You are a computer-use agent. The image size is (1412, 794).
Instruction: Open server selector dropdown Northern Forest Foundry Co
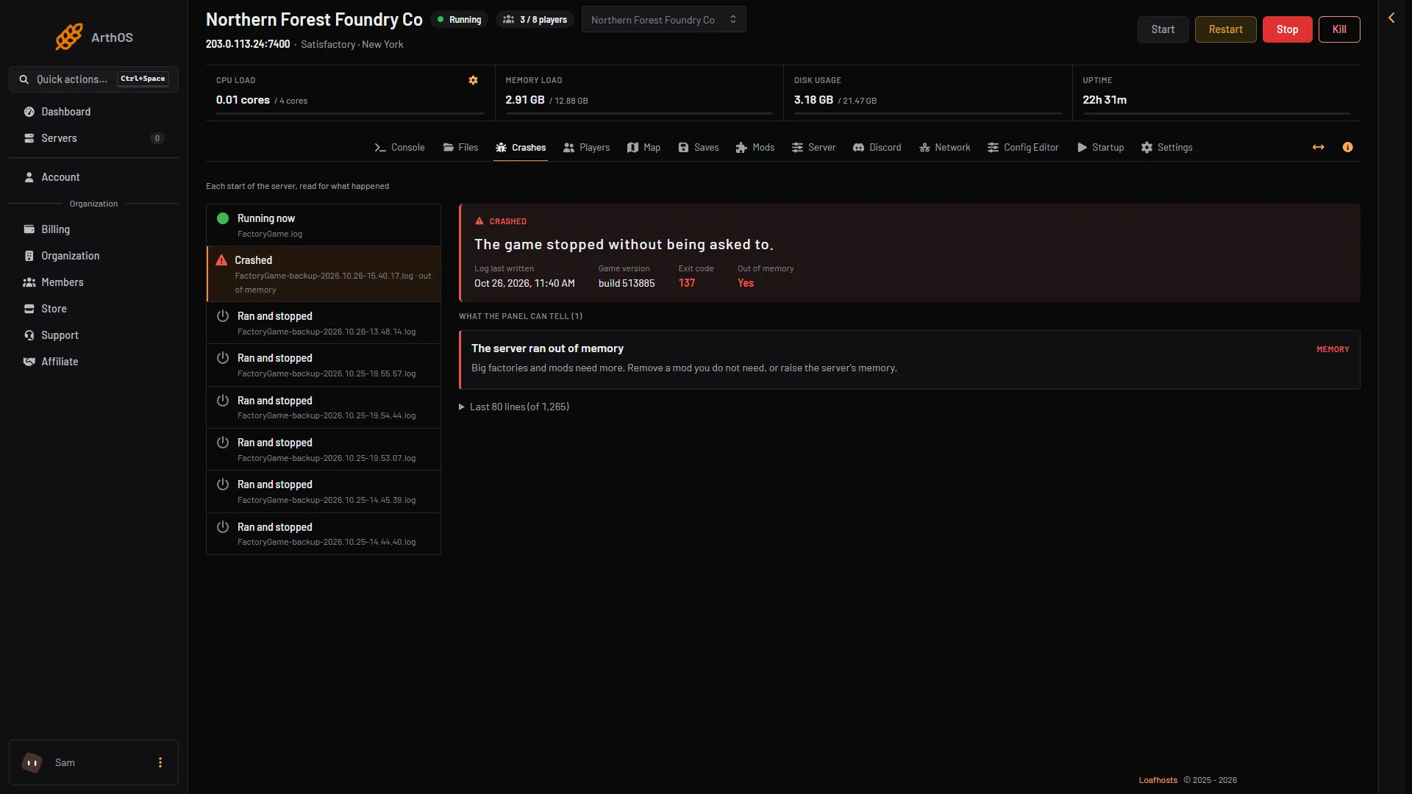[x=663, y=20]
